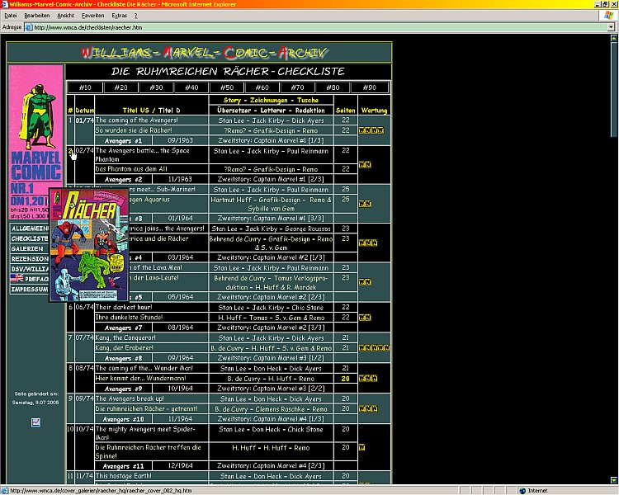This screenshot has width=619, height=495.
Task: Open the Bearbeiten menu
Action: pyautogui.click(x=36, y=16)
